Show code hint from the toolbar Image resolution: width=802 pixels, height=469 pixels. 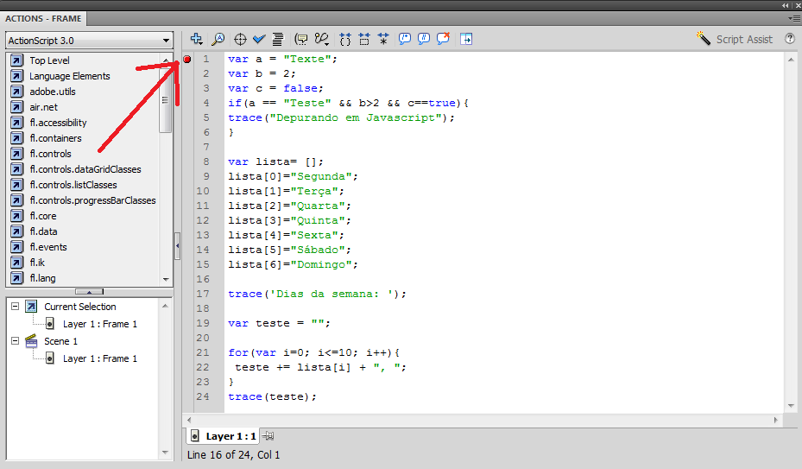click(301, 39)
